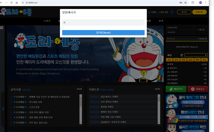Click the masked password field
Image resolution: width=214 pixels, height=132 pixels.
180,32
